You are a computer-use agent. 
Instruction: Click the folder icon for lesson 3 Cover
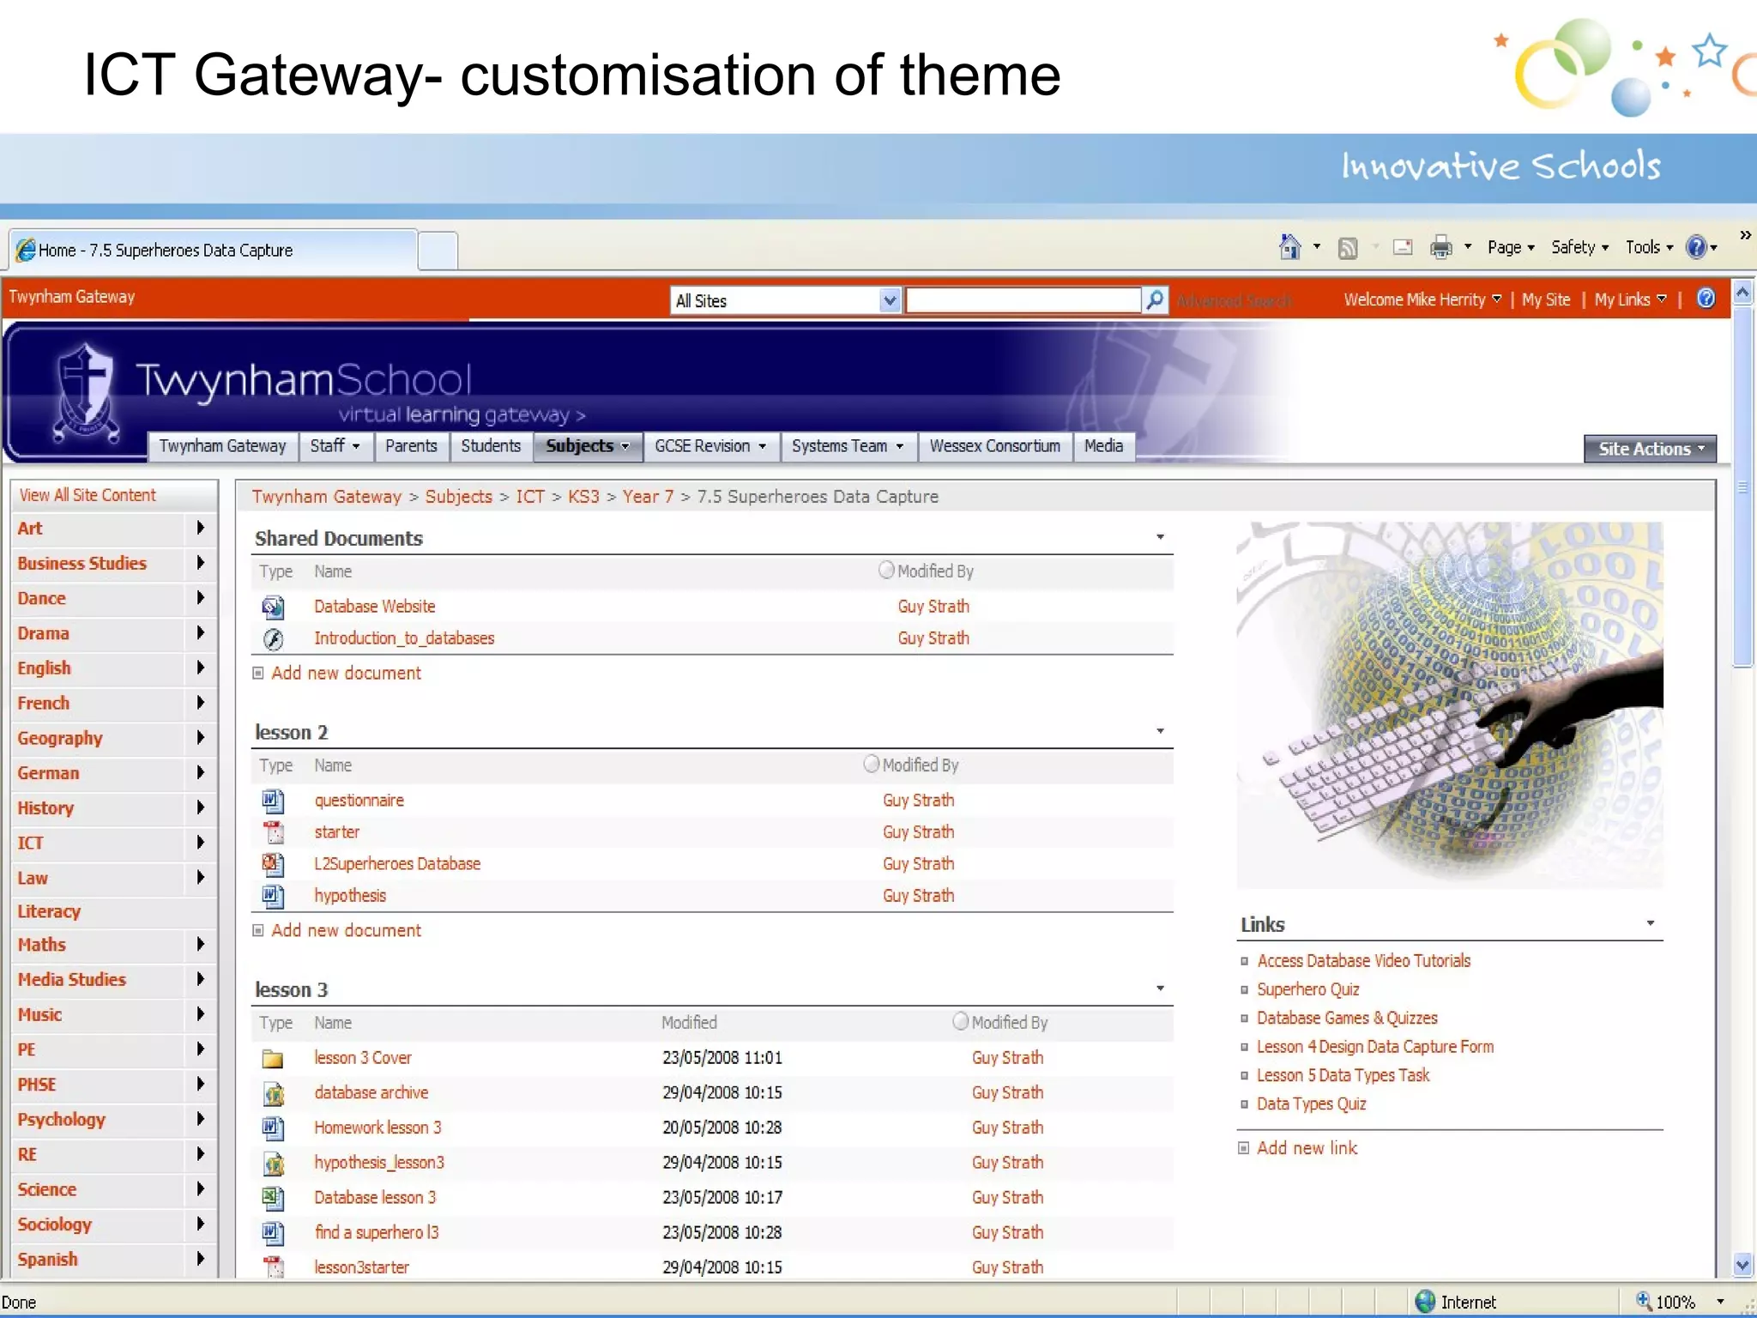[273, 1058]
